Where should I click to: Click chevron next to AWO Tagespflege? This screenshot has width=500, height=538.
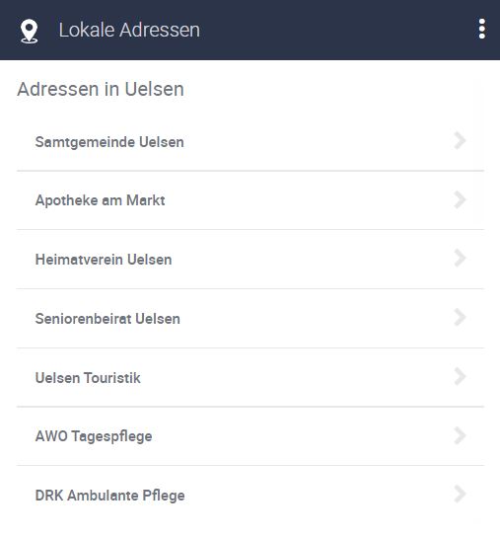point(460,435)
